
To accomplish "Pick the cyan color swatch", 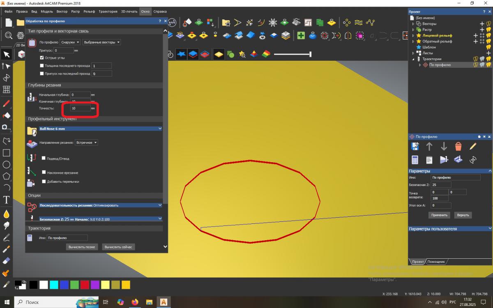I will click(54, 285).
